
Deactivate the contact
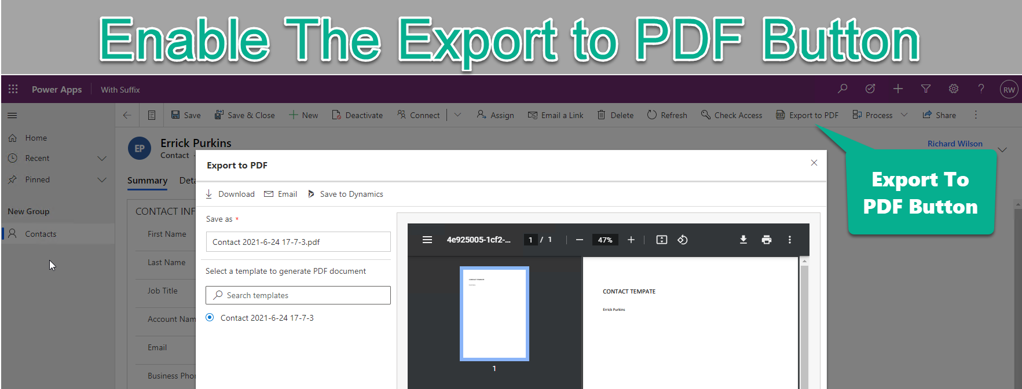tap(357, 115)
